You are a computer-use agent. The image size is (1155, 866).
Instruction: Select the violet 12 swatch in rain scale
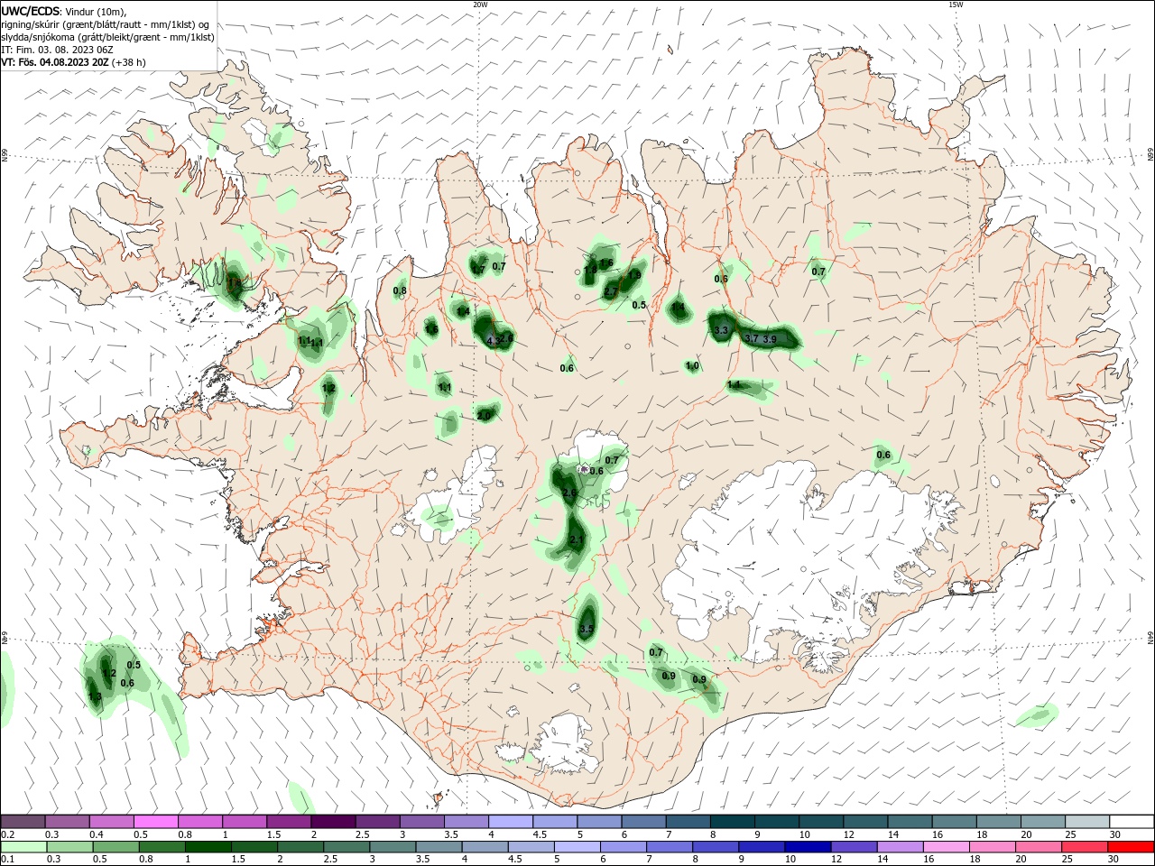(853, 847)
